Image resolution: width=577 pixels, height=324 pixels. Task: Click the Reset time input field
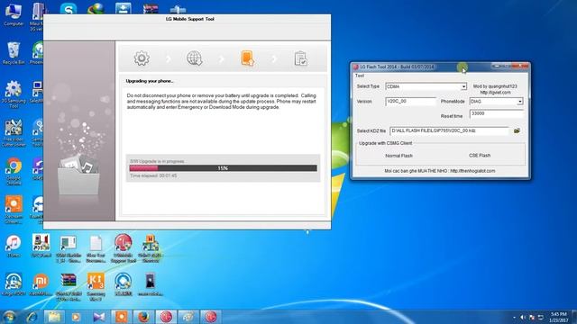(497, 114)
